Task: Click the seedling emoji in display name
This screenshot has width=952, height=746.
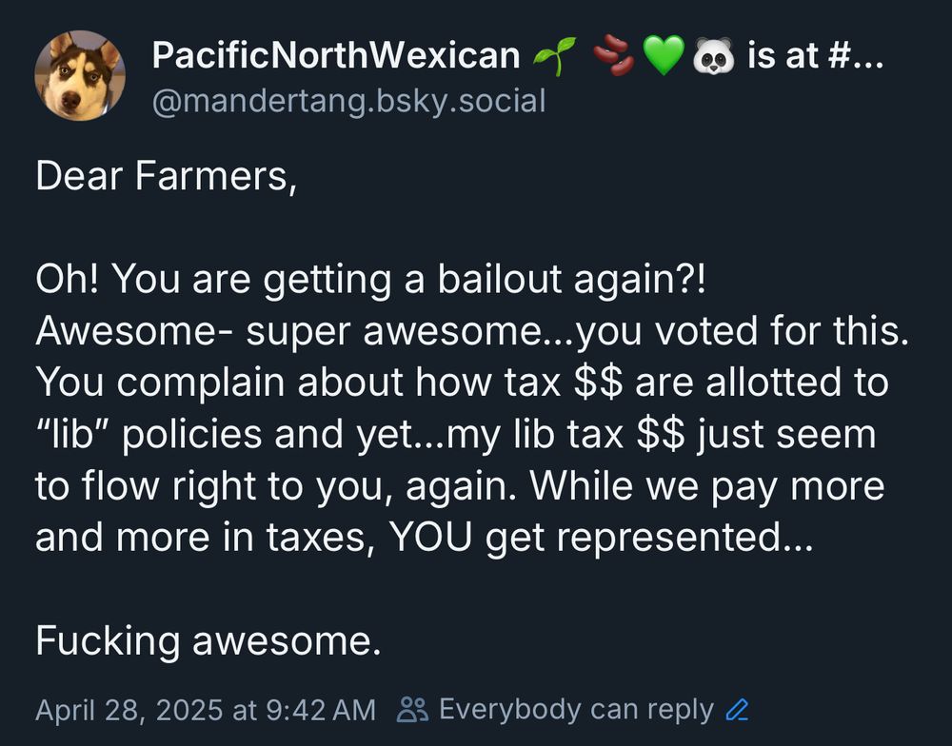Action: coord(554,56)
